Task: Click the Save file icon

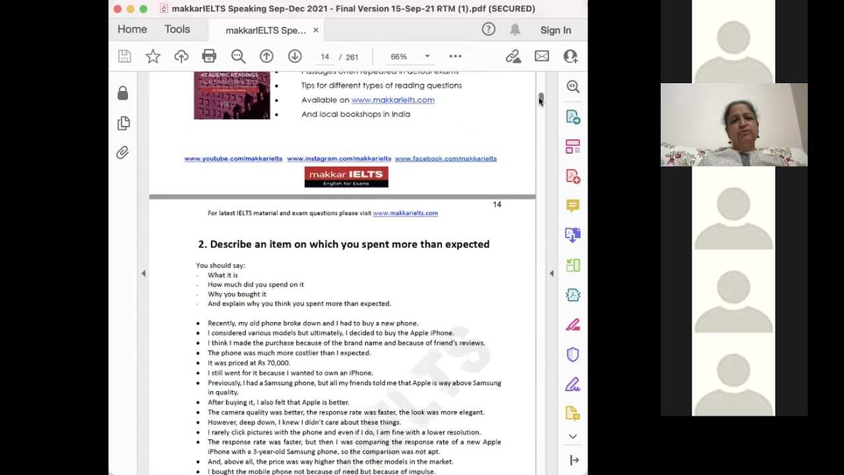Action: [x=125, y=57]
